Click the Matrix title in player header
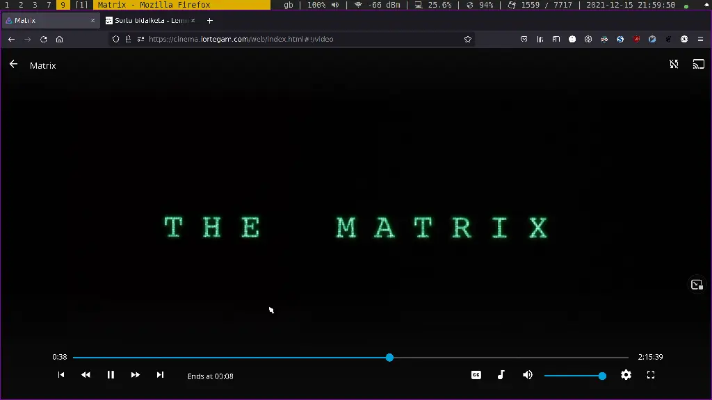This screenshot has height=400, width=712. pyautogui.click(x=42, y=66)
